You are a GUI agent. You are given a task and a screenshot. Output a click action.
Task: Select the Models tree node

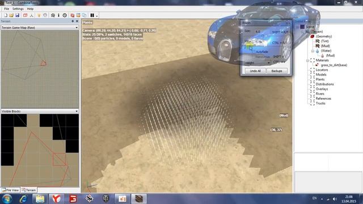(321, 75)
